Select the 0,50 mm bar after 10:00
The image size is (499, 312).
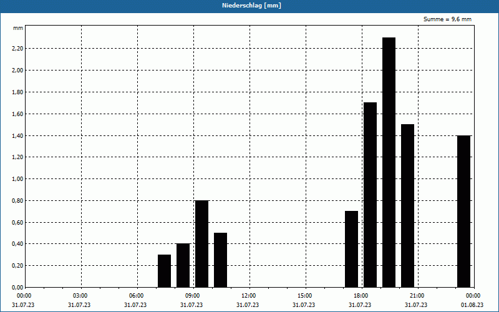point(221,260)
